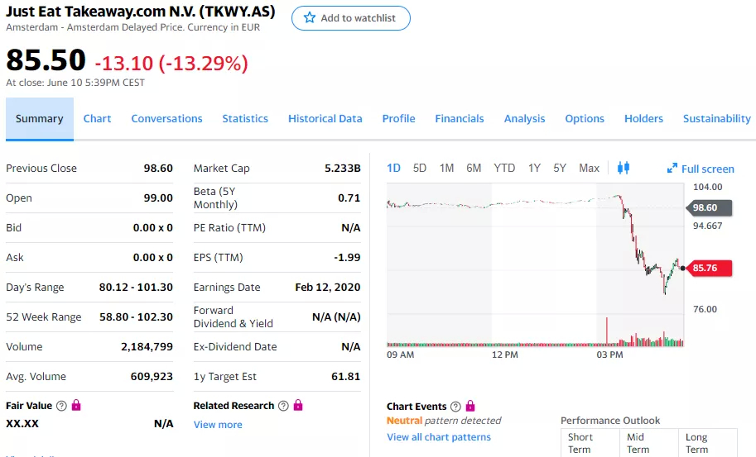756x457 pixels.
Task: Click the Volume value 2,184,799
Action: pyautogui.click(x=147, y=347)
